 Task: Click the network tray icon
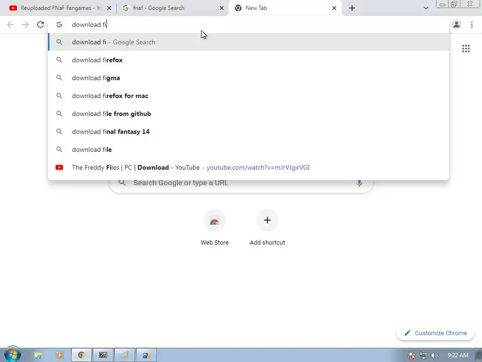423,355
